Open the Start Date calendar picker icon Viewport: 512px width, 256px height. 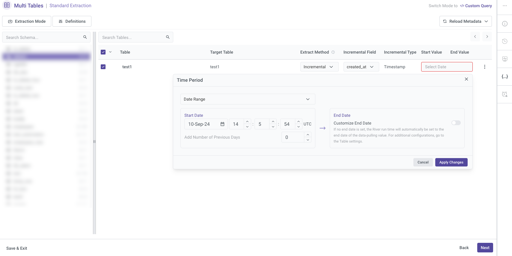222,124
